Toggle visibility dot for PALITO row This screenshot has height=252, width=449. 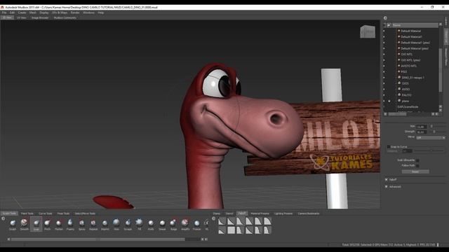coord(384,95)
